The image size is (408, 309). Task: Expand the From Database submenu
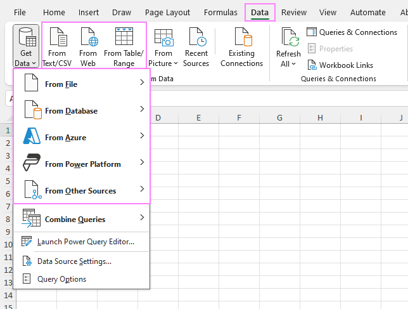click(81, 110)
